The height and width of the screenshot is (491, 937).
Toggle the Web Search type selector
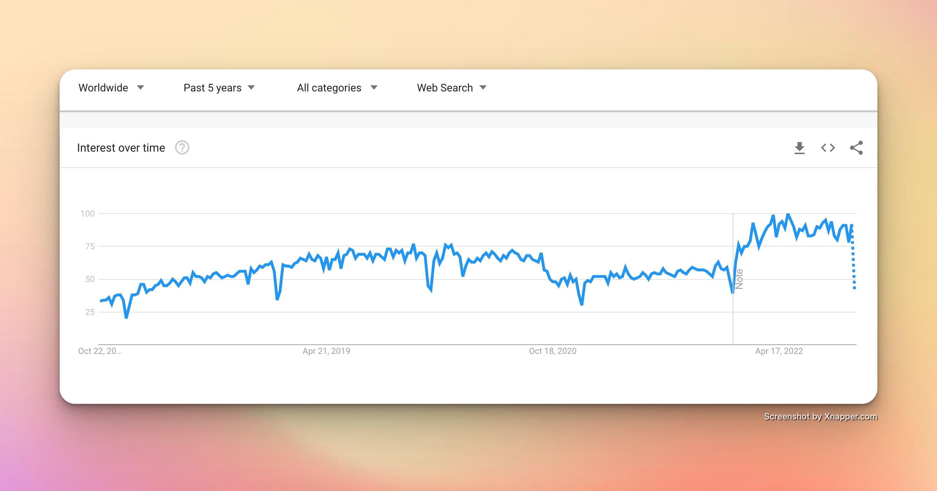pos(450,87)
